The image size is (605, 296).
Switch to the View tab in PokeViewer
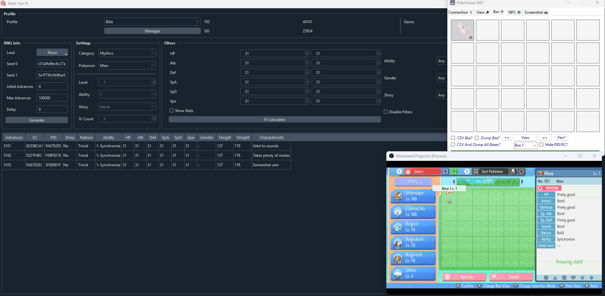coord(483,12)
